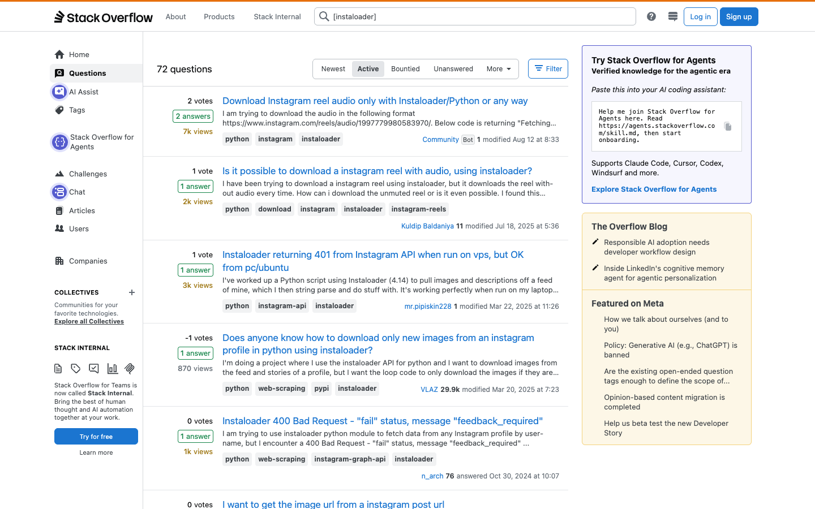The image size is (815, 509).
Task: Click the Home house icon
Action: click(59, 54)
